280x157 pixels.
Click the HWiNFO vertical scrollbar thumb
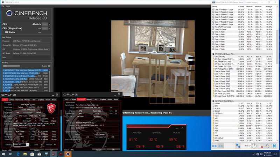277,47
